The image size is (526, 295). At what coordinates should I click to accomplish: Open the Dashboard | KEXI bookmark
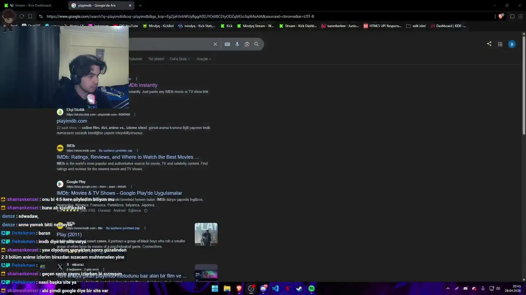click(448, 26)
